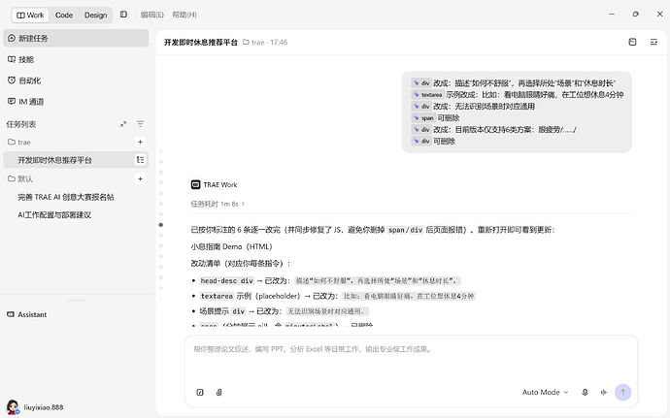Open the Auto Mode dropdown
670x418 pixels.
546,392
